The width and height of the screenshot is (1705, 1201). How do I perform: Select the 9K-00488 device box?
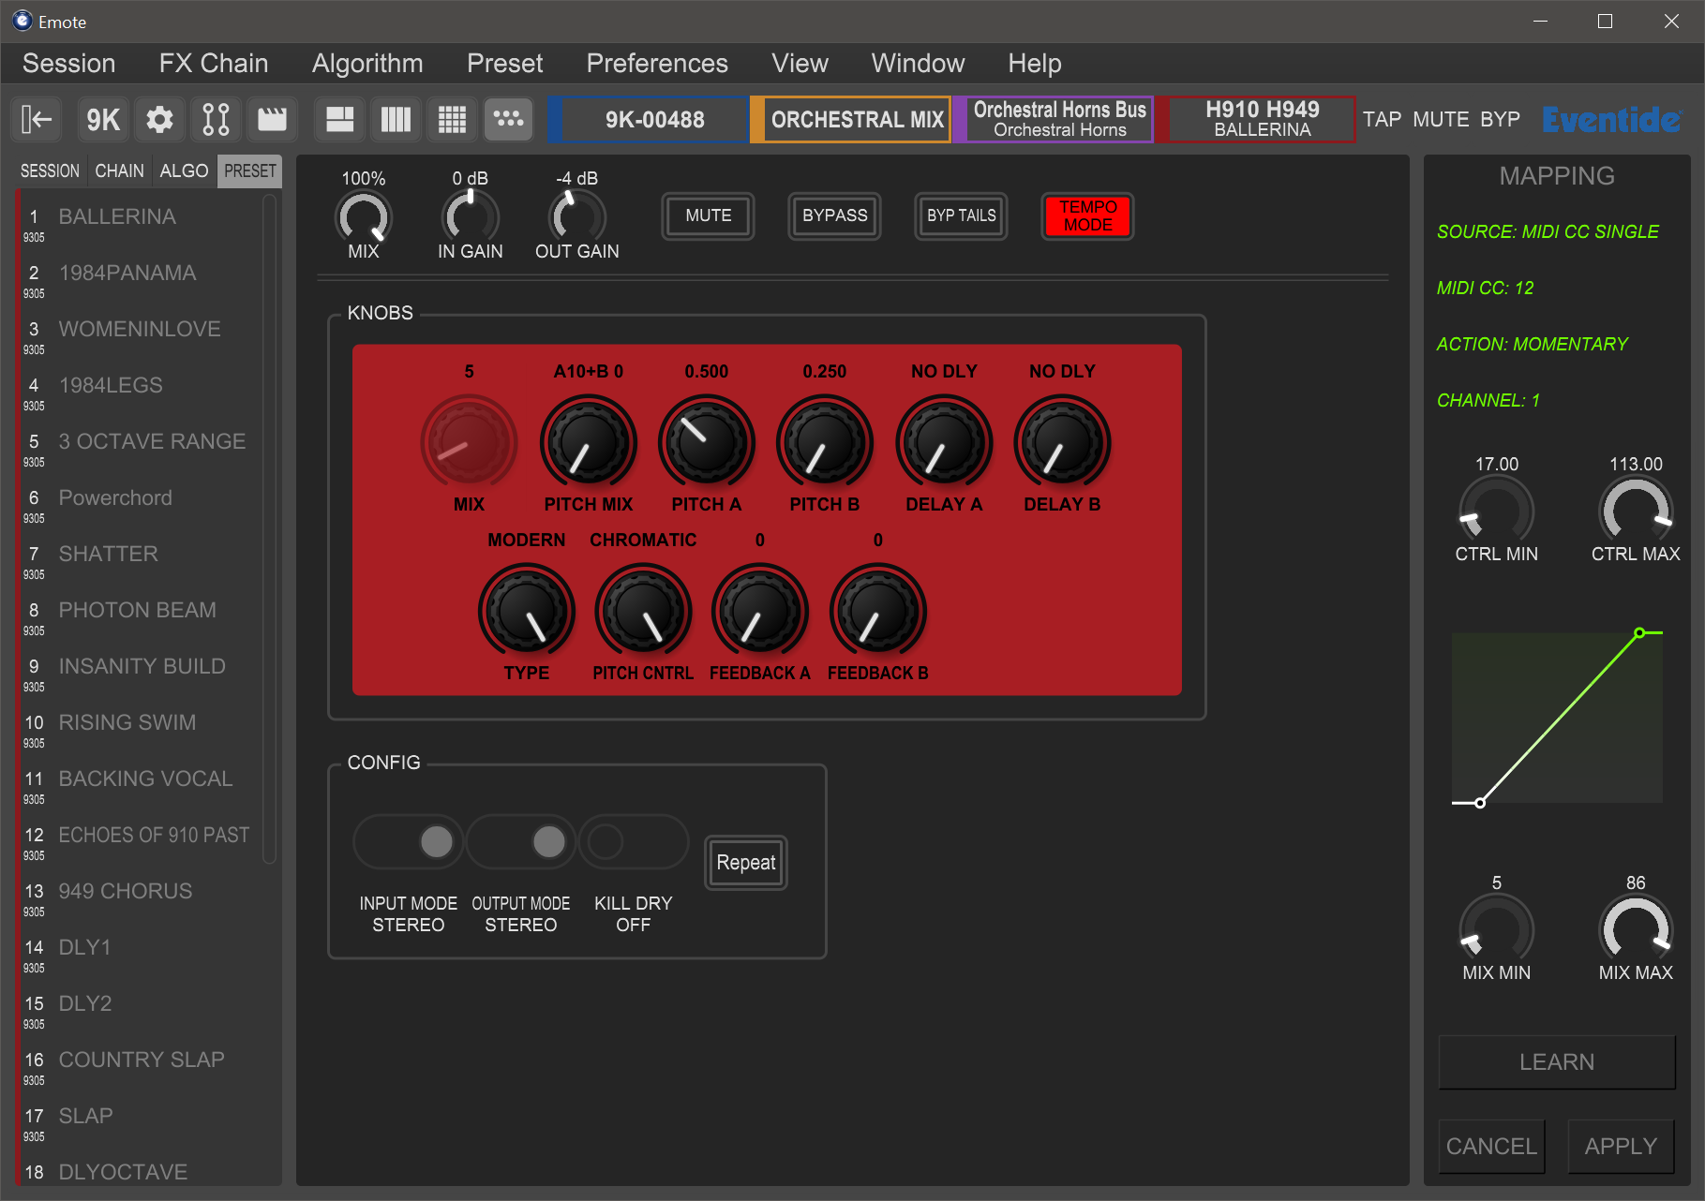click(x=648, y=120)
